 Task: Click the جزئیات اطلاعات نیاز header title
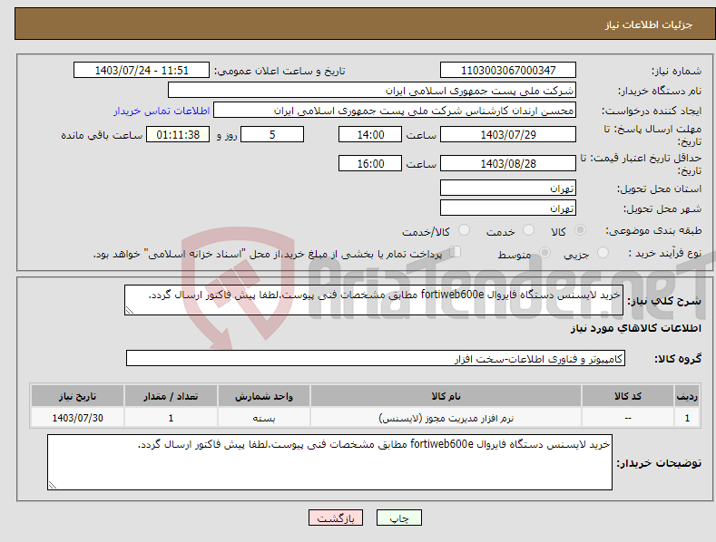coord(649,24)
